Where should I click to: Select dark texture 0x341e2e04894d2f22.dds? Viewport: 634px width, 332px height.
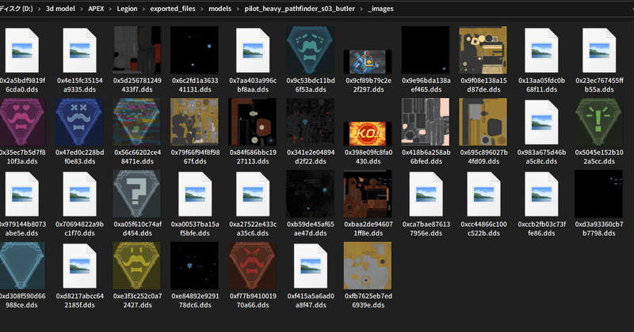pyautogui.click(x=311, y=122)
